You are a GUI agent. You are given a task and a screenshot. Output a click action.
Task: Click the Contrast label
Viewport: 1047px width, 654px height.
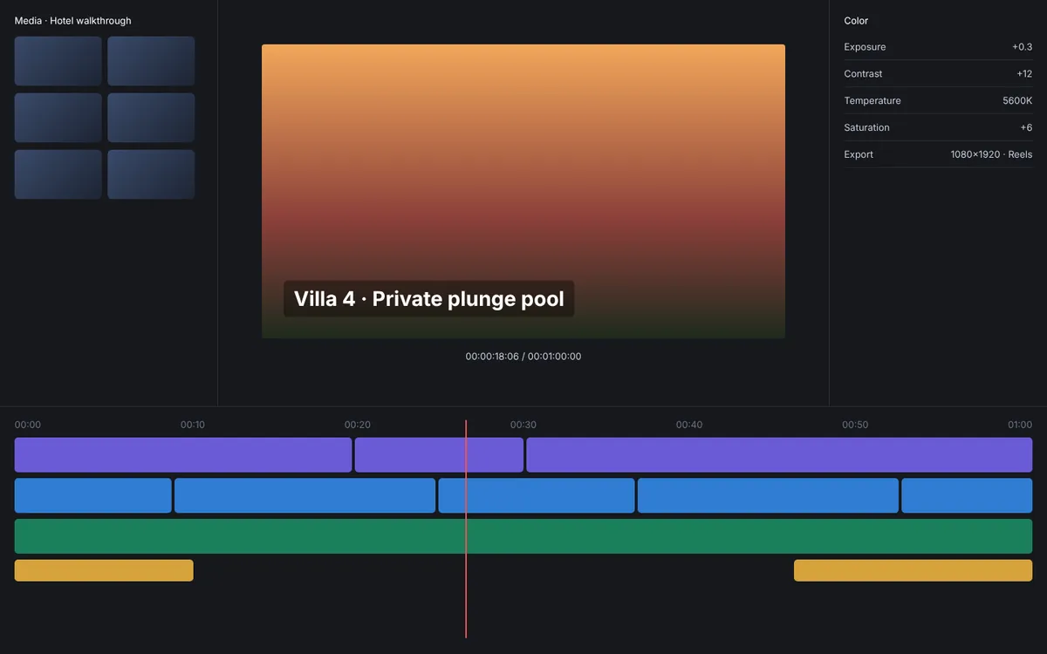pos(863,74)
